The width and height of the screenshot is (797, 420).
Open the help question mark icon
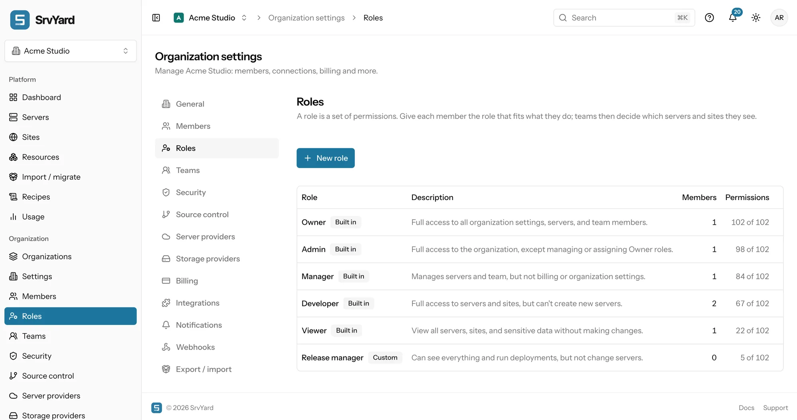tap(709, 18)
